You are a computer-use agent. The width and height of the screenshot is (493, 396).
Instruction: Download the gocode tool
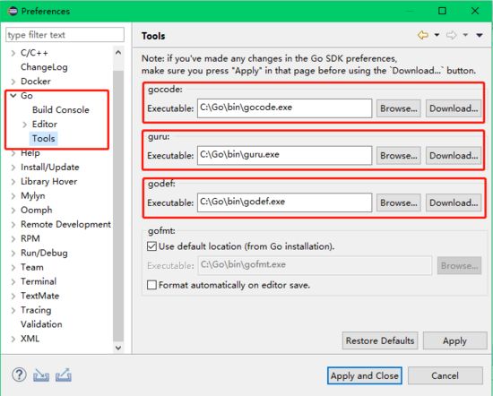click(x=454, y=108)
